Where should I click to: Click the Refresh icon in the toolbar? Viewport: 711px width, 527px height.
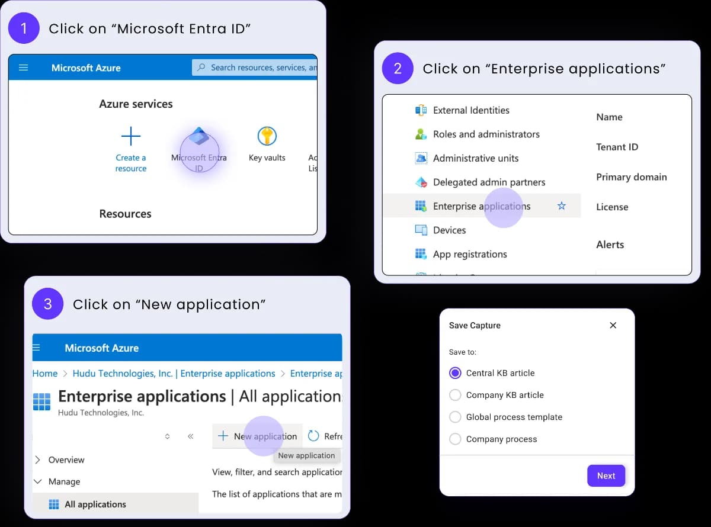pos(313,436)
